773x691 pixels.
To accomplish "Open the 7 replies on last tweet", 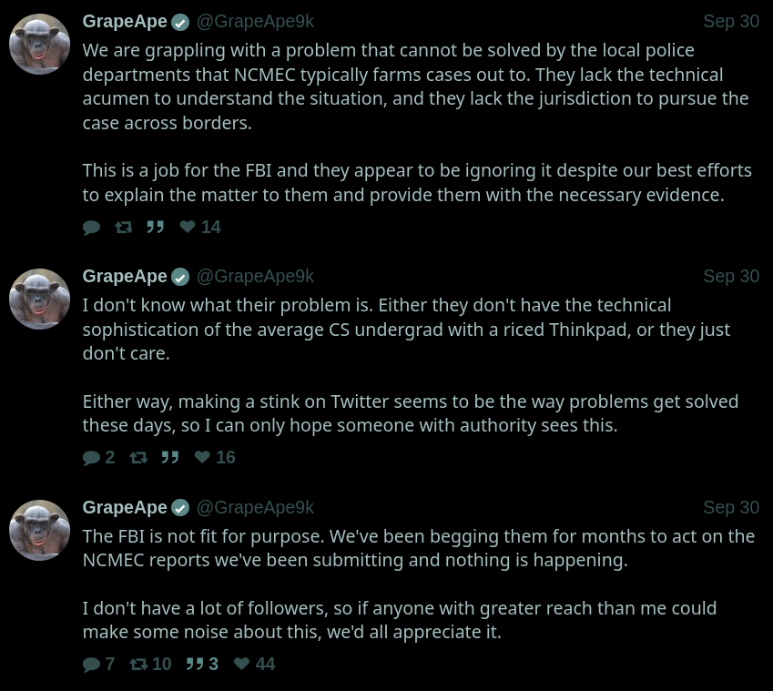I will [98, 664].
